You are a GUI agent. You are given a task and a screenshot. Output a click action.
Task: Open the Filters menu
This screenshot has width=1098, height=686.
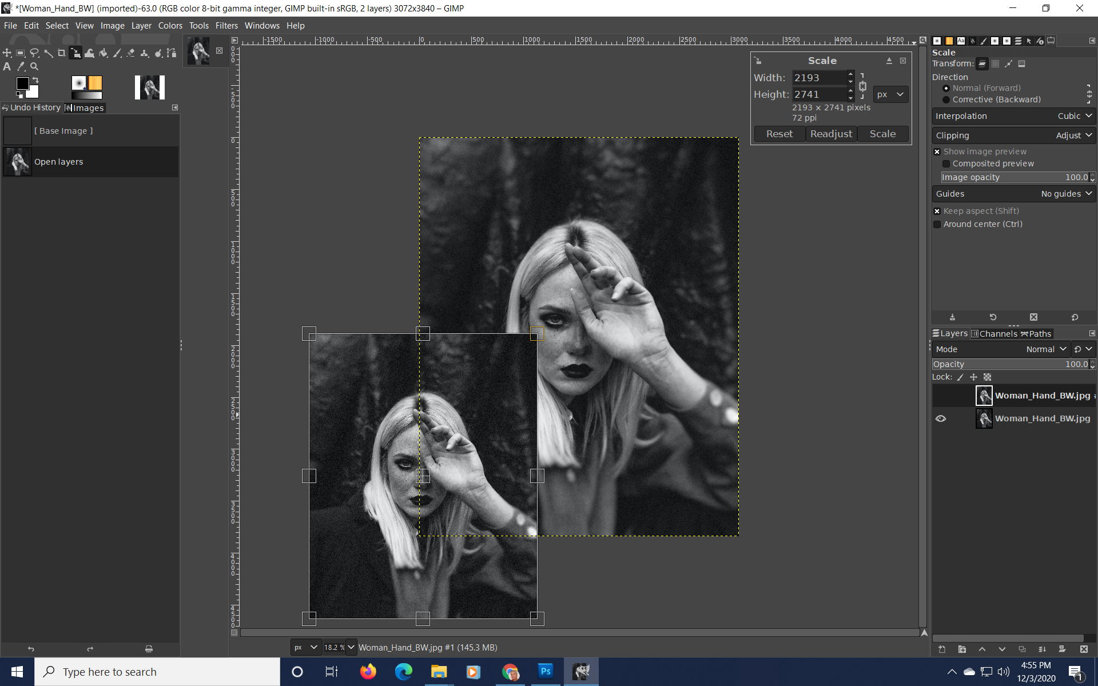coord(226,25)
